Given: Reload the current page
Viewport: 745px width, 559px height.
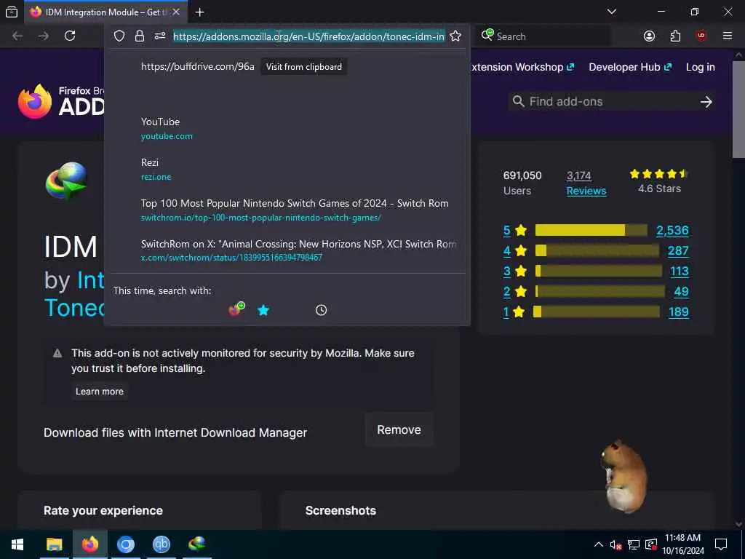Looking at the screenshot, I should (x=70, y=36).
